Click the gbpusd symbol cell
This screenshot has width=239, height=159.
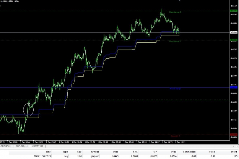(95, 156)
